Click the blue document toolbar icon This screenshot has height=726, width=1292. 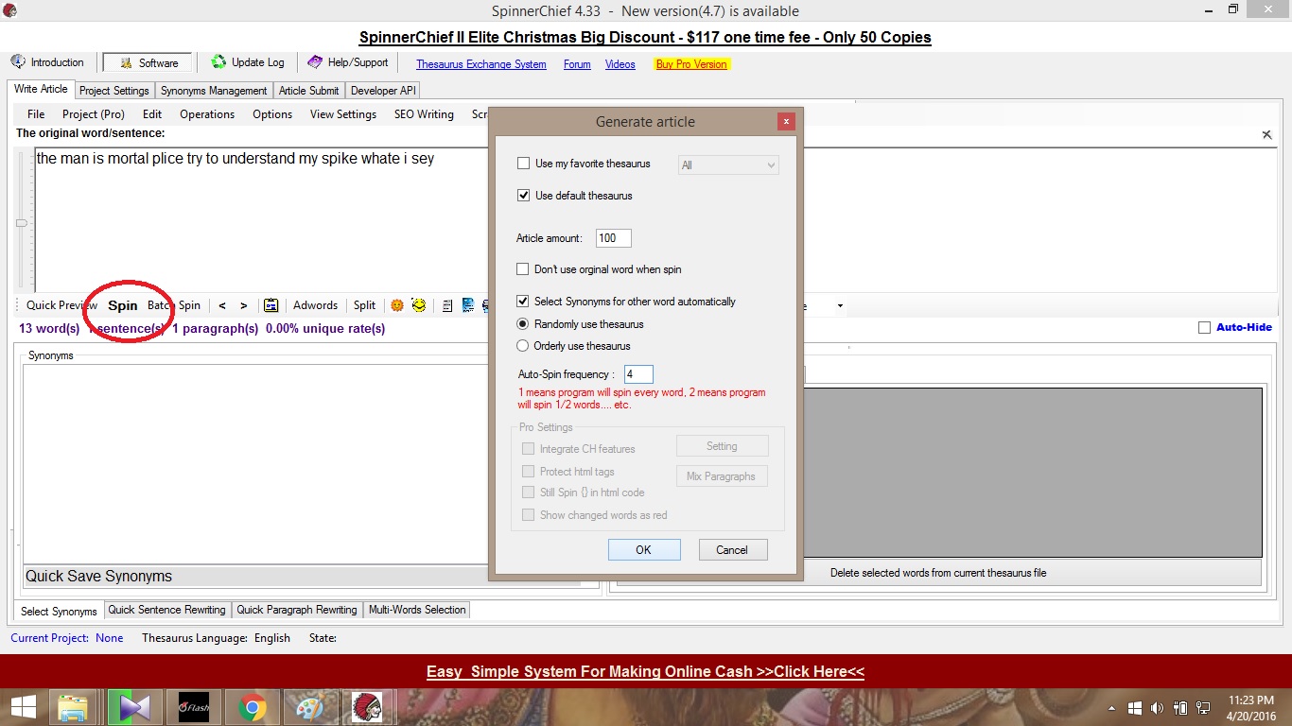(x=467, y=305)
